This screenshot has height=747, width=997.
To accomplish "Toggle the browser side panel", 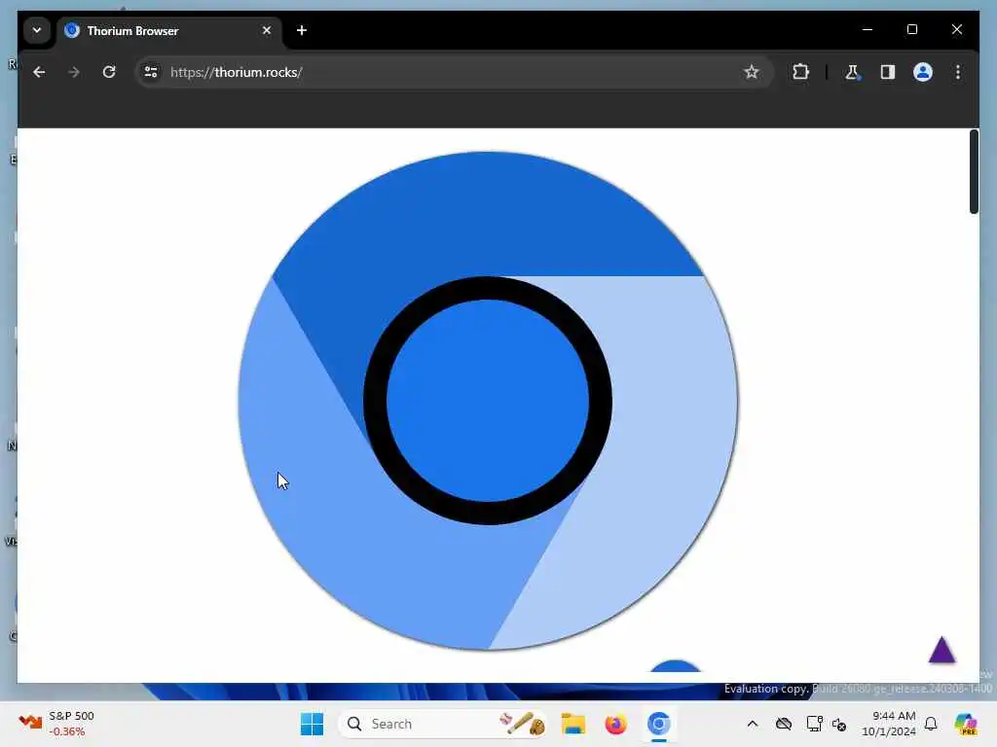I will pos(888,72).
